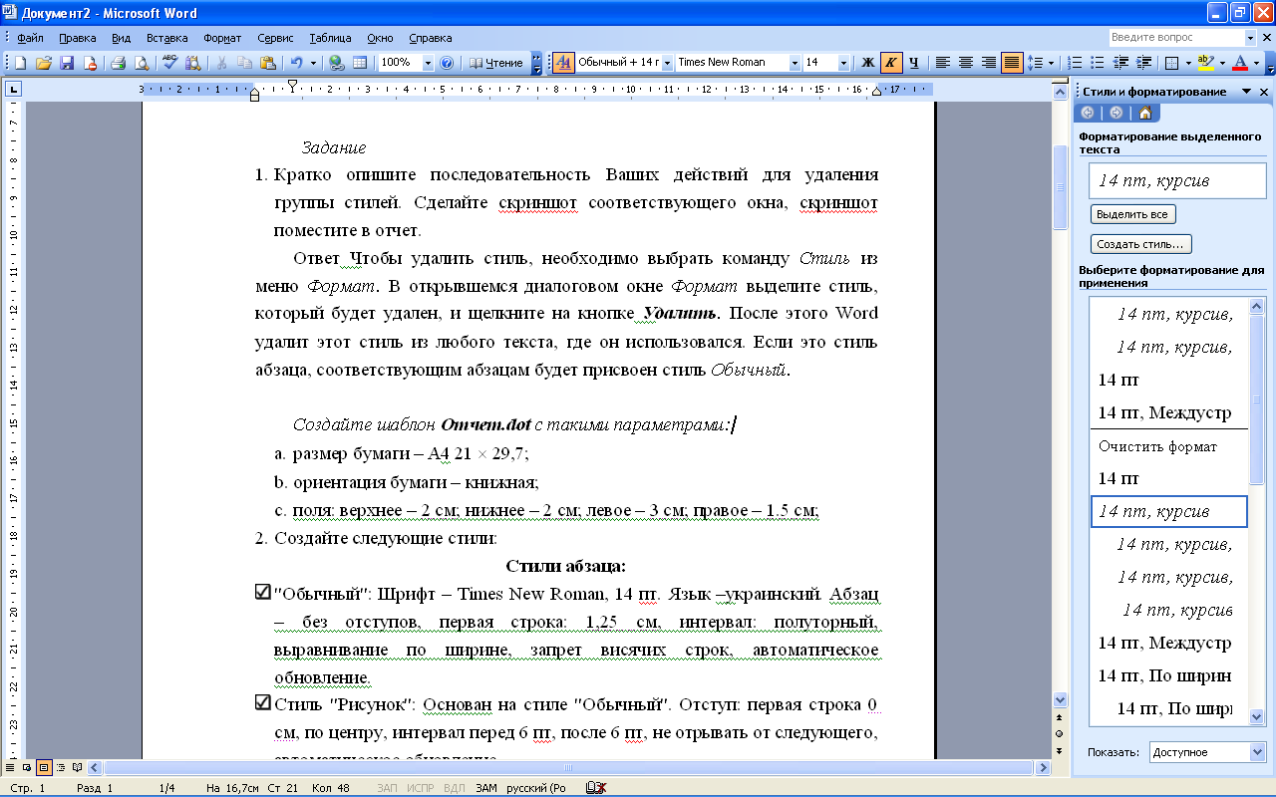Viewport: 1276px width, 797px height.
Task: Open the Формат menu
Action: coord(222,38)
